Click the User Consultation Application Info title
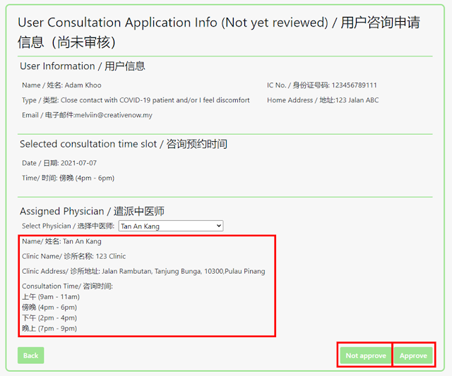This screenshot has height=376, width=452. click(x=218, y=32)
